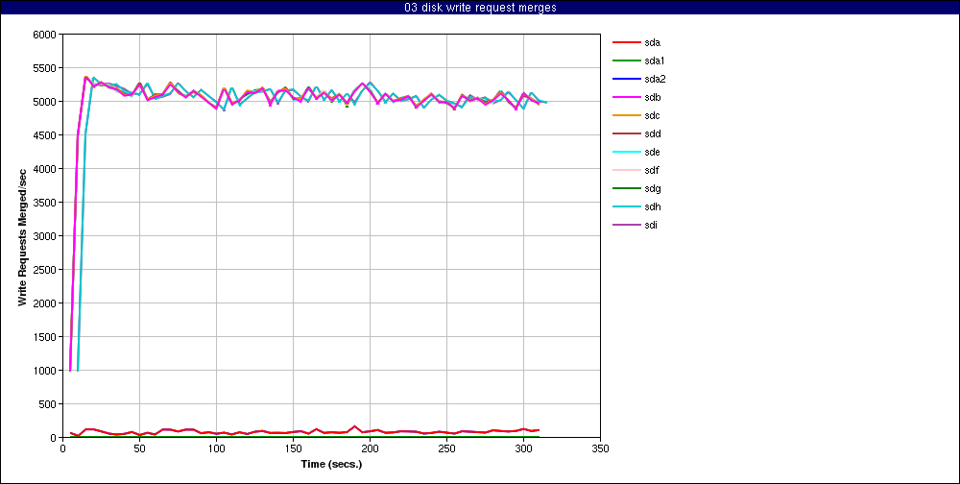The height and width of the screenshot is (484, 960).
Task: Click the 'Write Requests Merged/sec' y-axis label
Action: [x=23, y=236]
